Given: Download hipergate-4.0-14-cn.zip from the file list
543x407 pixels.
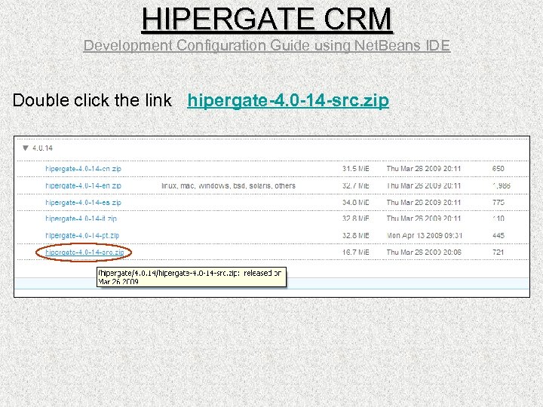Looking at the screenshot, I should (x=84, y=169).
